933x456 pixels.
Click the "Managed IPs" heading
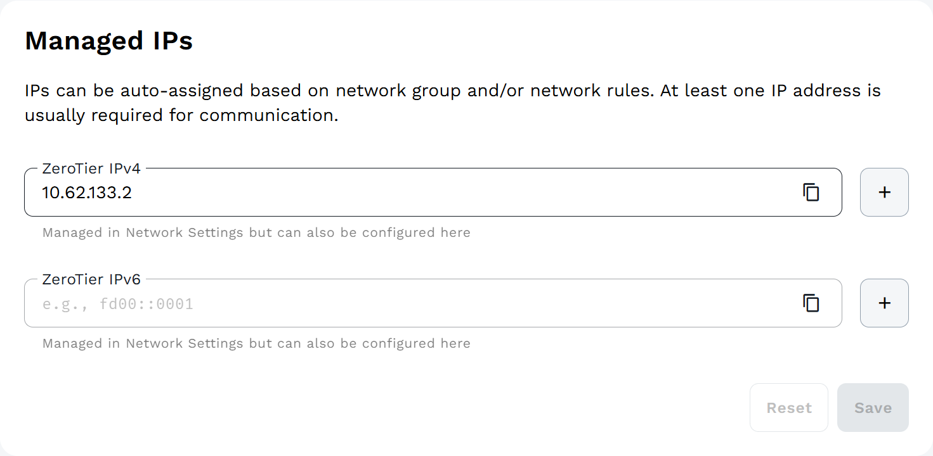click(108, 41)
